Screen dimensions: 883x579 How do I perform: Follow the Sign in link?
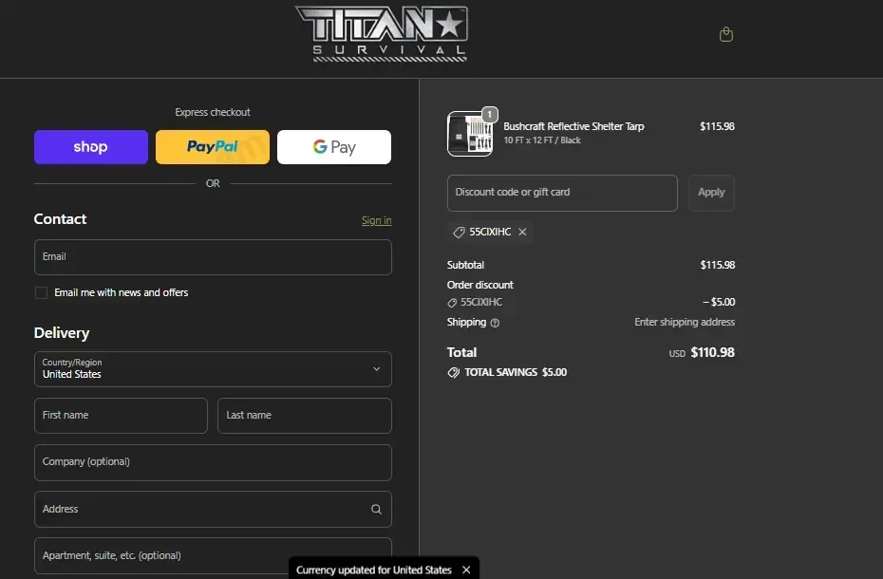377,220
